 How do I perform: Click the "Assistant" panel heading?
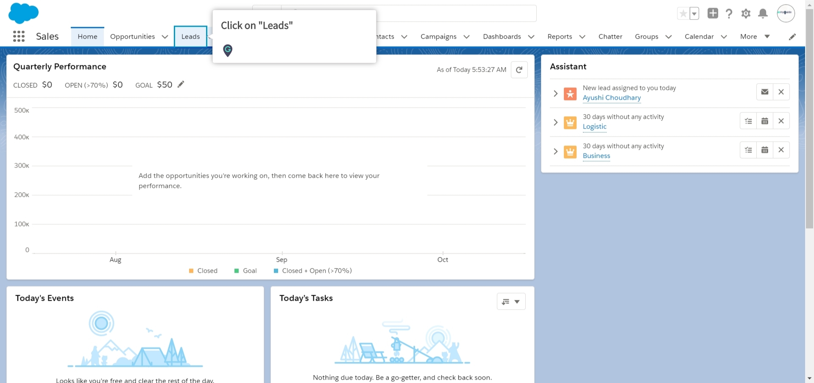(x=568, y=67)
